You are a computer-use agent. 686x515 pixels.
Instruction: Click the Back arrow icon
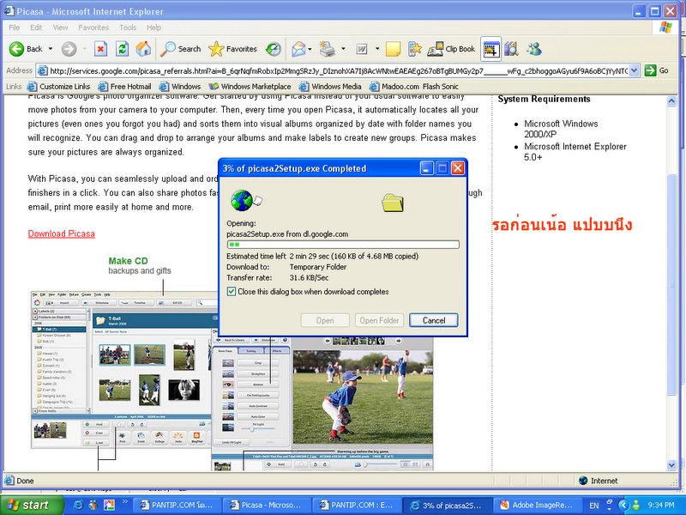click(x=16, y=49)
